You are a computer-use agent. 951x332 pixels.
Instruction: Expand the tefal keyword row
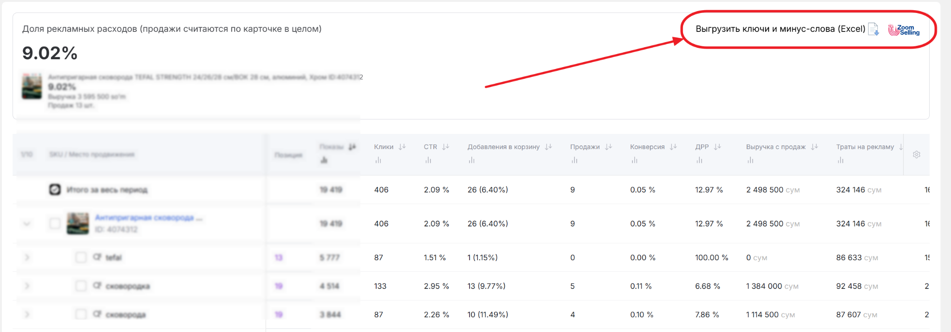(x=27, y=257)
